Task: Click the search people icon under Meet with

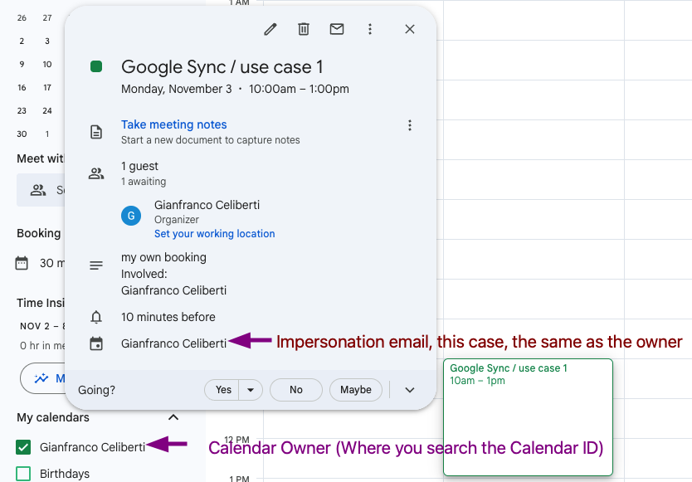Action: (38, 190)
